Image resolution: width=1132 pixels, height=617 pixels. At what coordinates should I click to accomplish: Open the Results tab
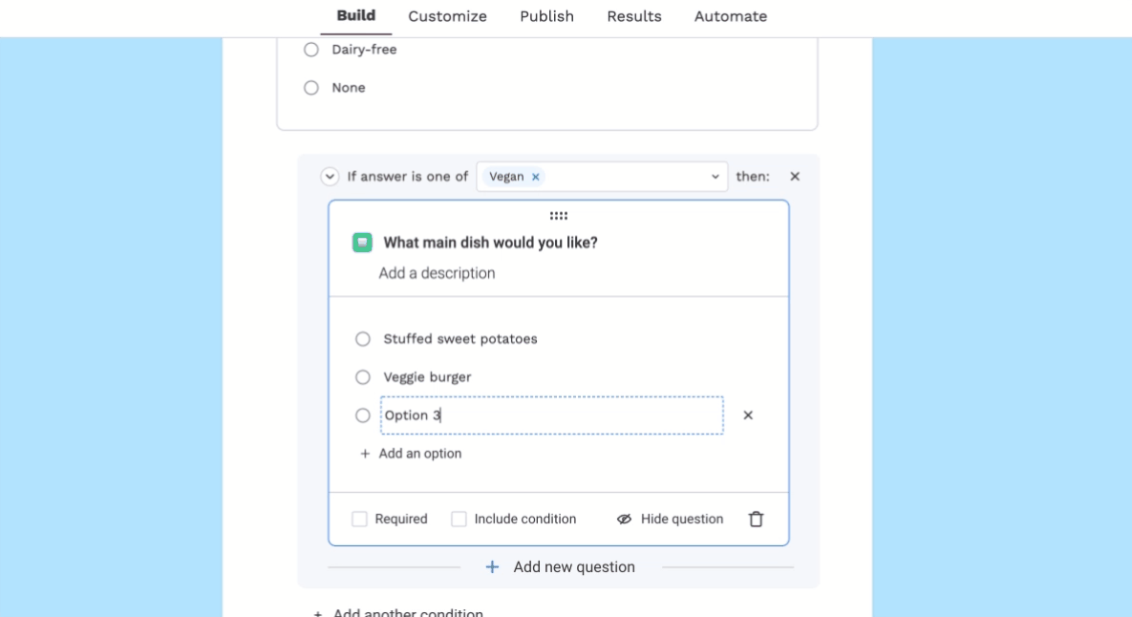pos(634,16)
